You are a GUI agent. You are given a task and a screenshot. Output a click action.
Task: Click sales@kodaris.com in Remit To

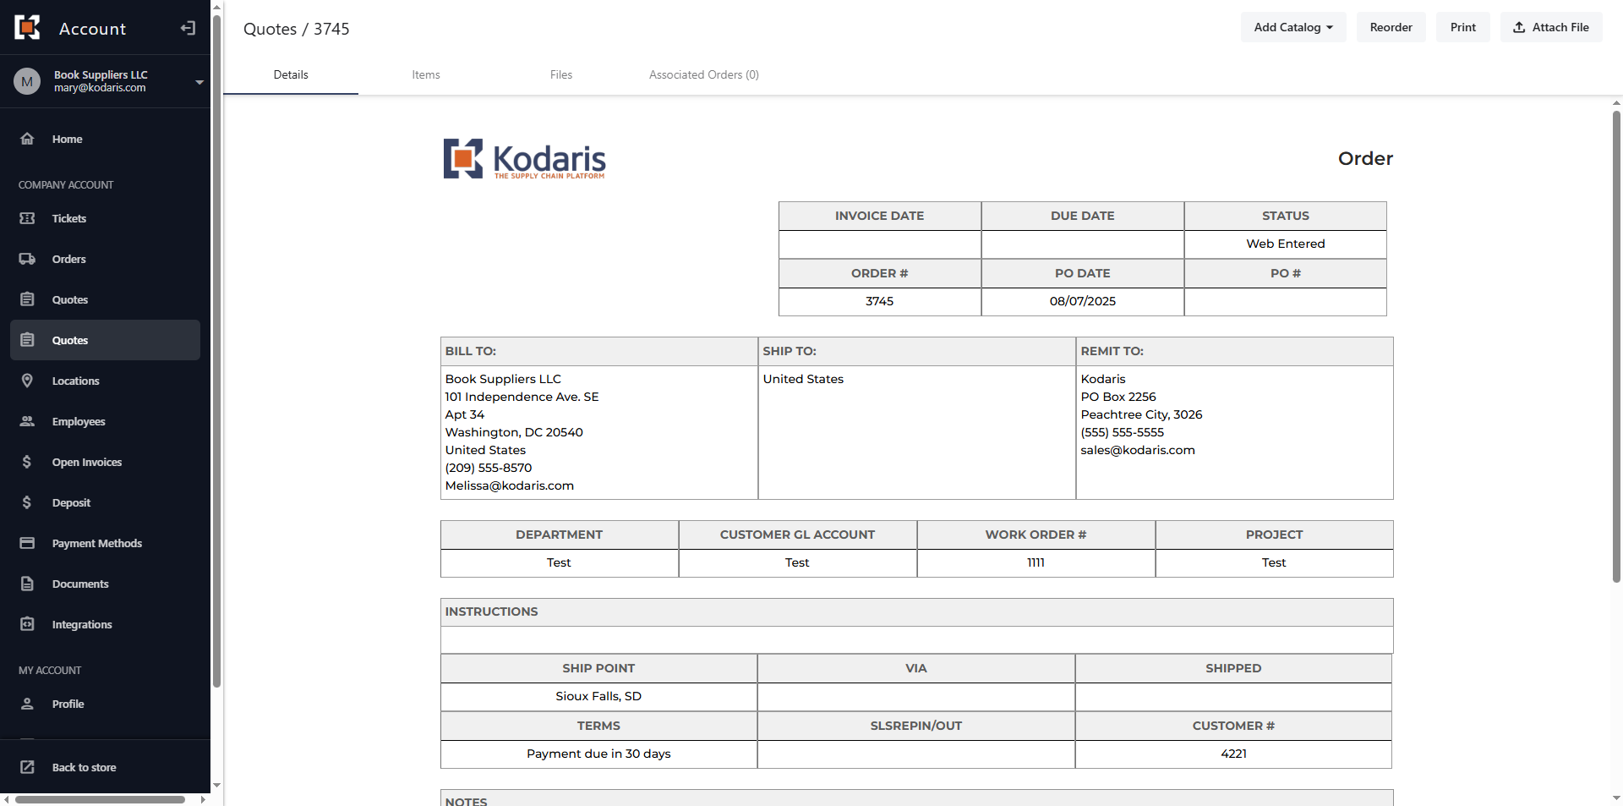point(1138,450)
